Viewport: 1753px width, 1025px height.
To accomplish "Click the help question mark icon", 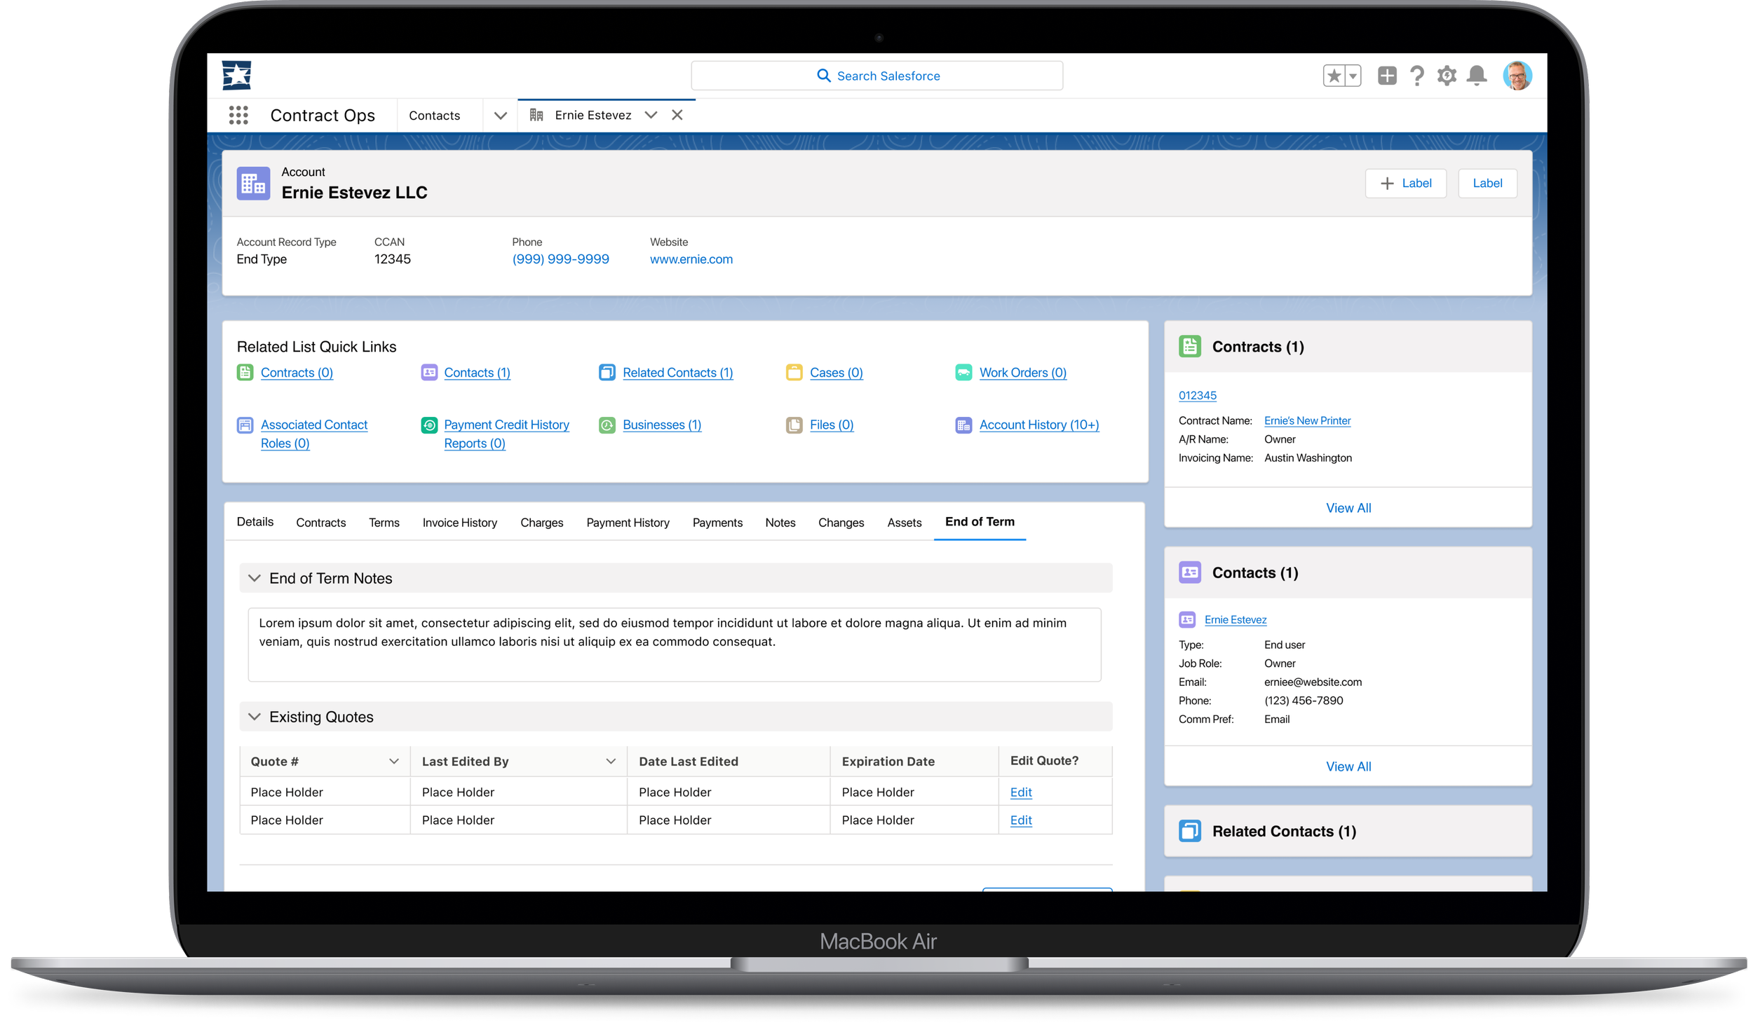I will [x=1417, y=76].
